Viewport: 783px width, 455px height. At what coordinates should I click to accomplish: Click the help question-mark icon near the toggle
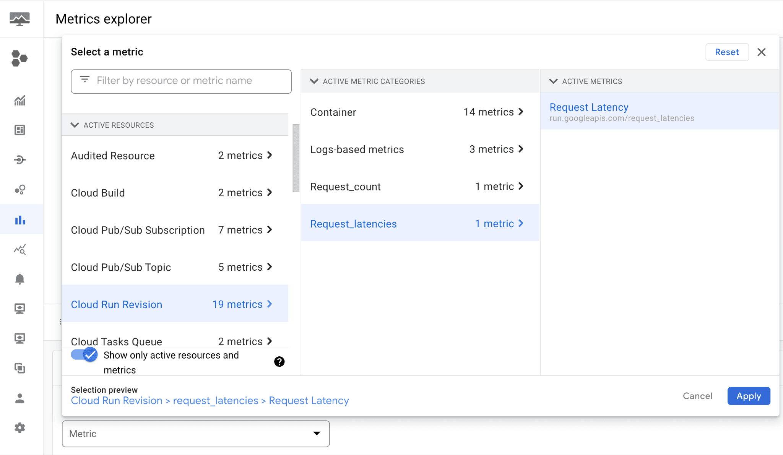point(279,361)
